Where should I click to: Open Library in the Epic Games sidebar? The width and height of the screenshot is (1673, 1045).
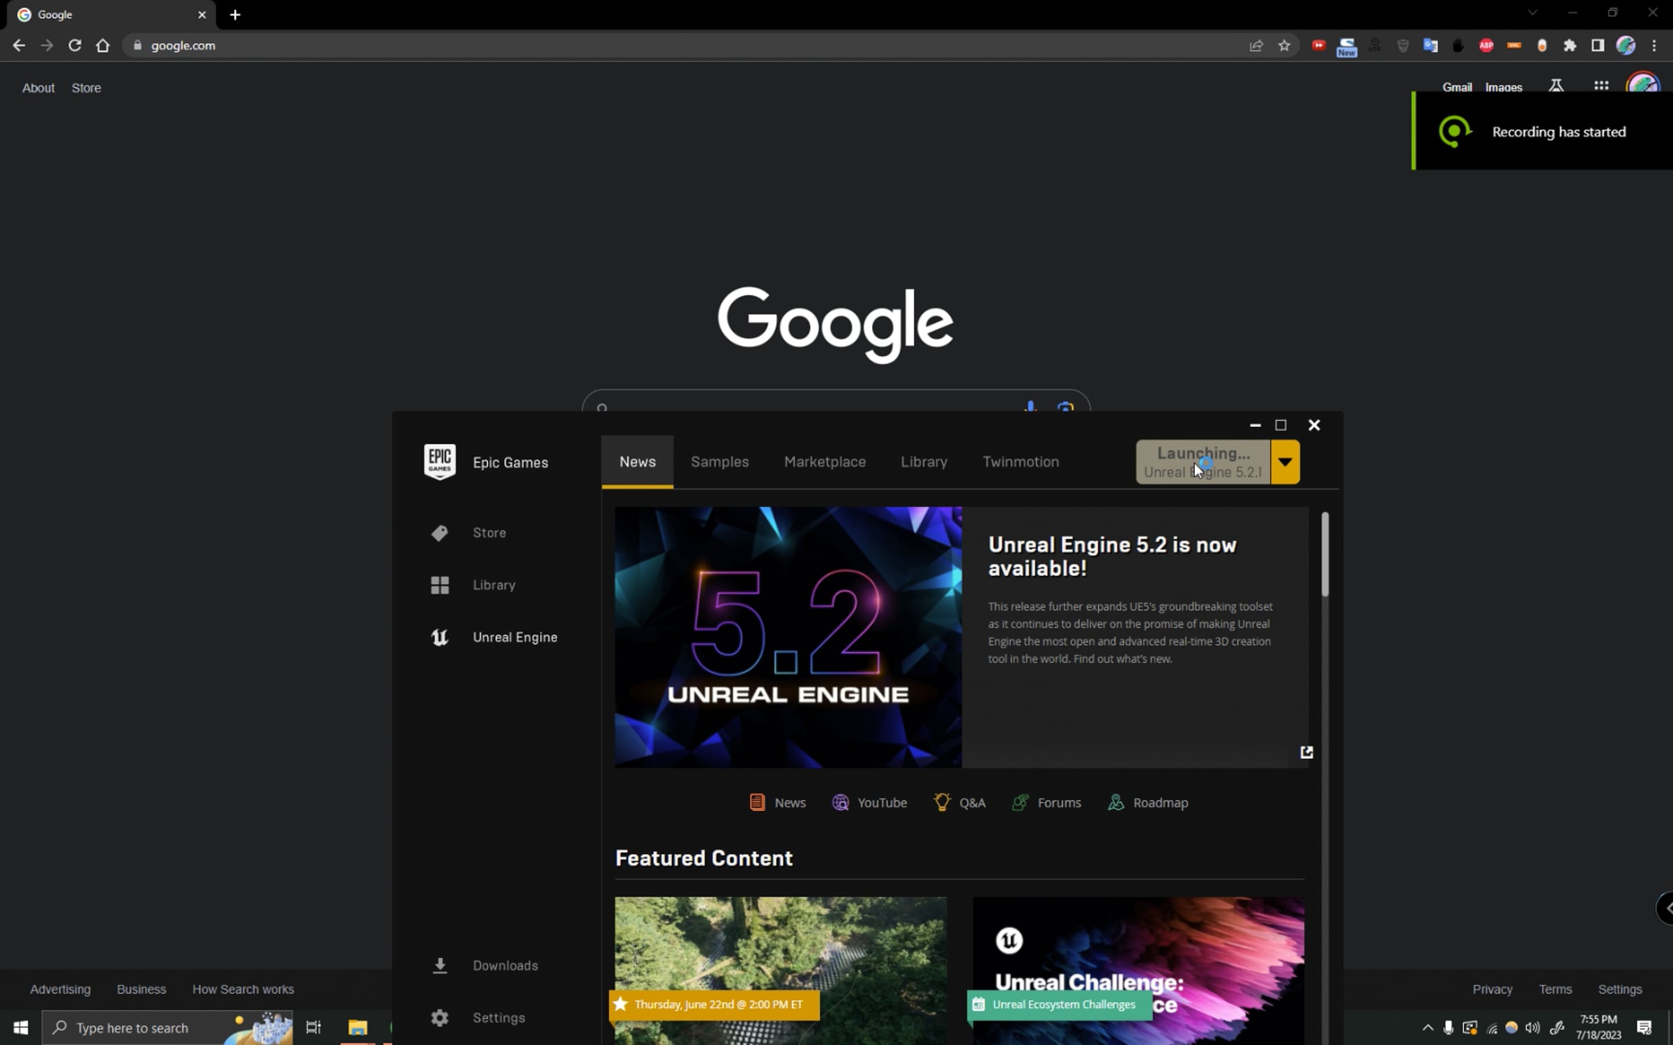[x=493, y=585]
